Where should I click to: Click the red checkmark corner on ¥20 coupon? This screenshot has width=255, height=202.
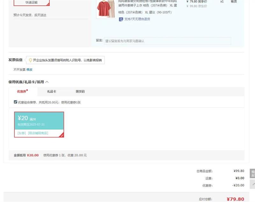[62, 135]
